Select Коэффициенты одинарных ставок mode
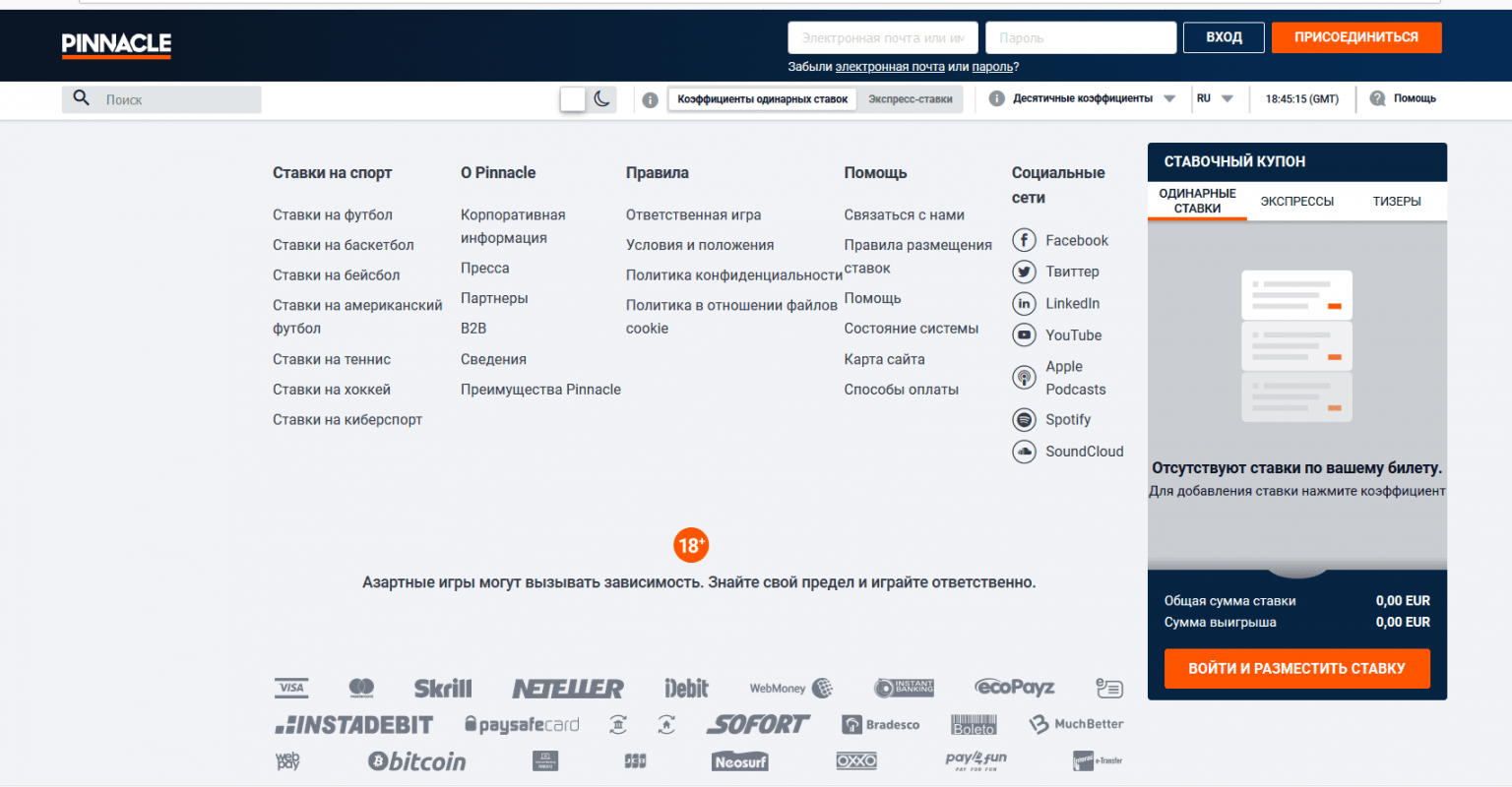Screen dimensions: 1512x787 [762, 99]
